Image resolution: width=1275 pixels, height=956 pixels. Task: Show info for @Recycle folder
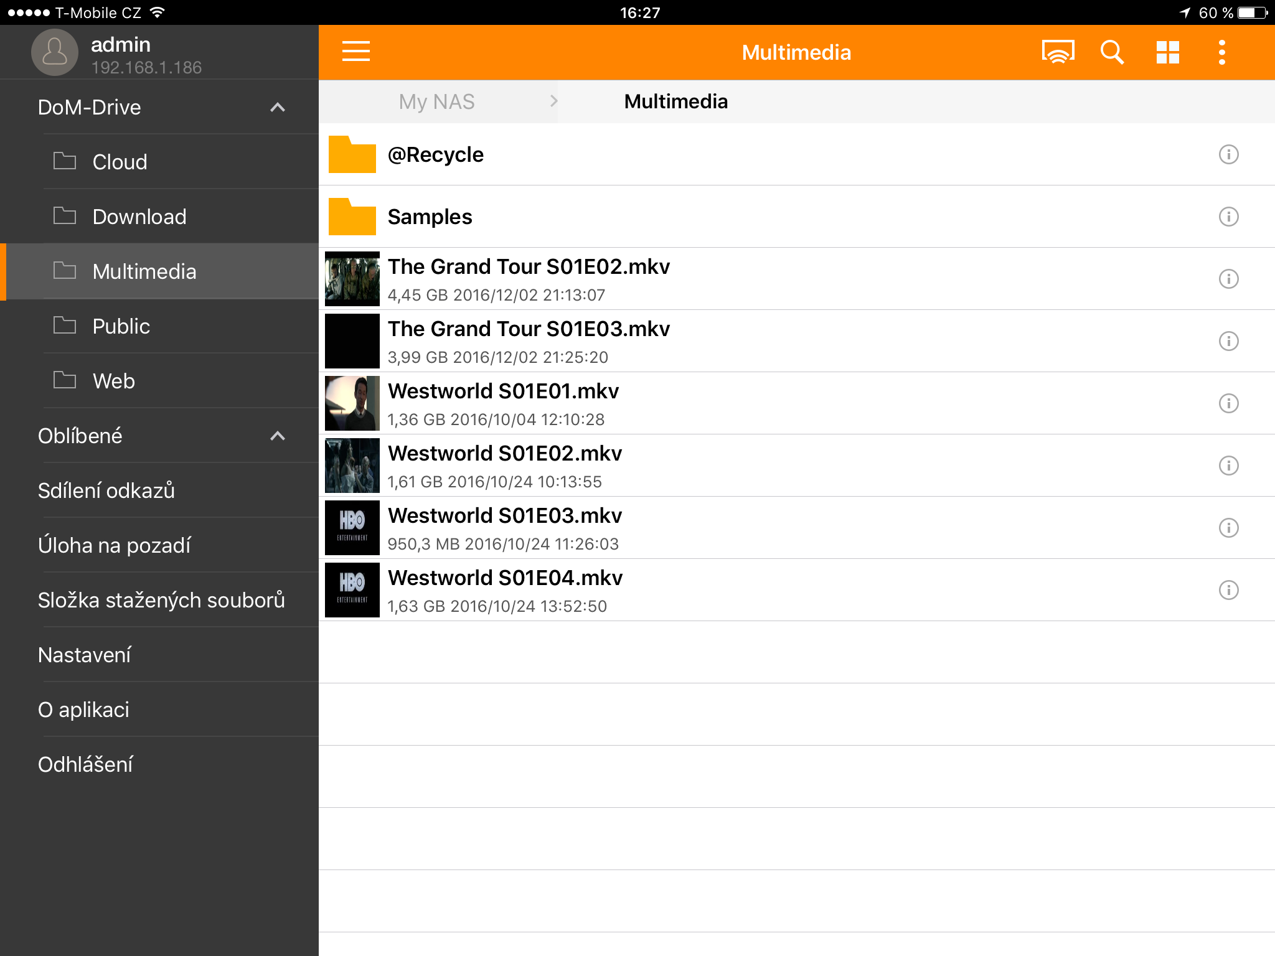[x=1228, y=154]
